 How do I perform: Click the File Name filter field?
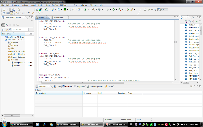tap(20, 30)
